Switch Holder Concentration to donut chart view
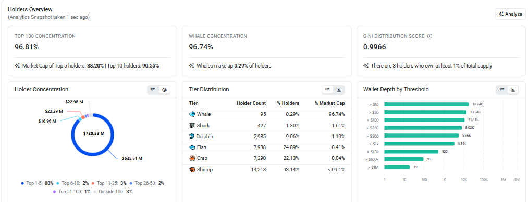Screen dimensions: 528x202 [x=164, y=90]
